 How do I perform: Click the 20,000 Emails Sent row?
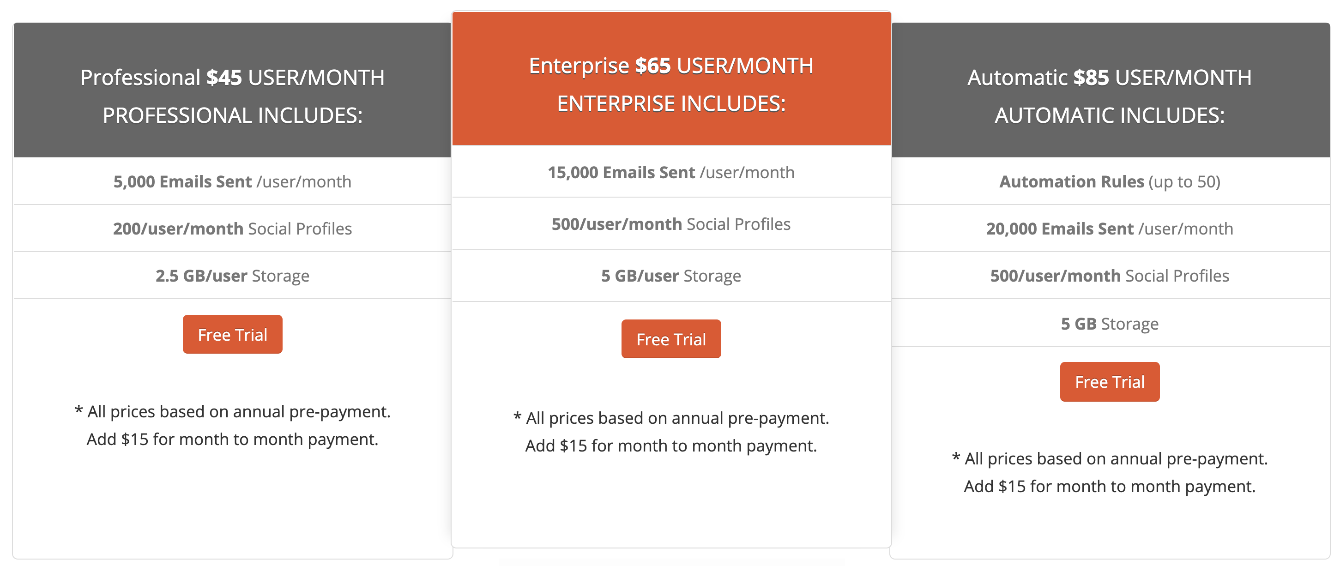pyautogui.click(x=1111, y=229)
